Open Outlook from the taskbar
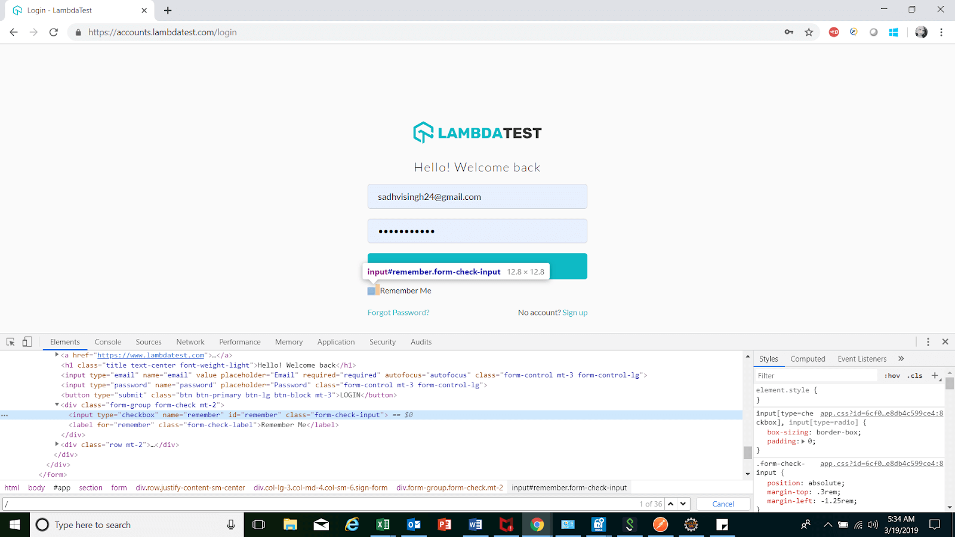 point(414,524)
